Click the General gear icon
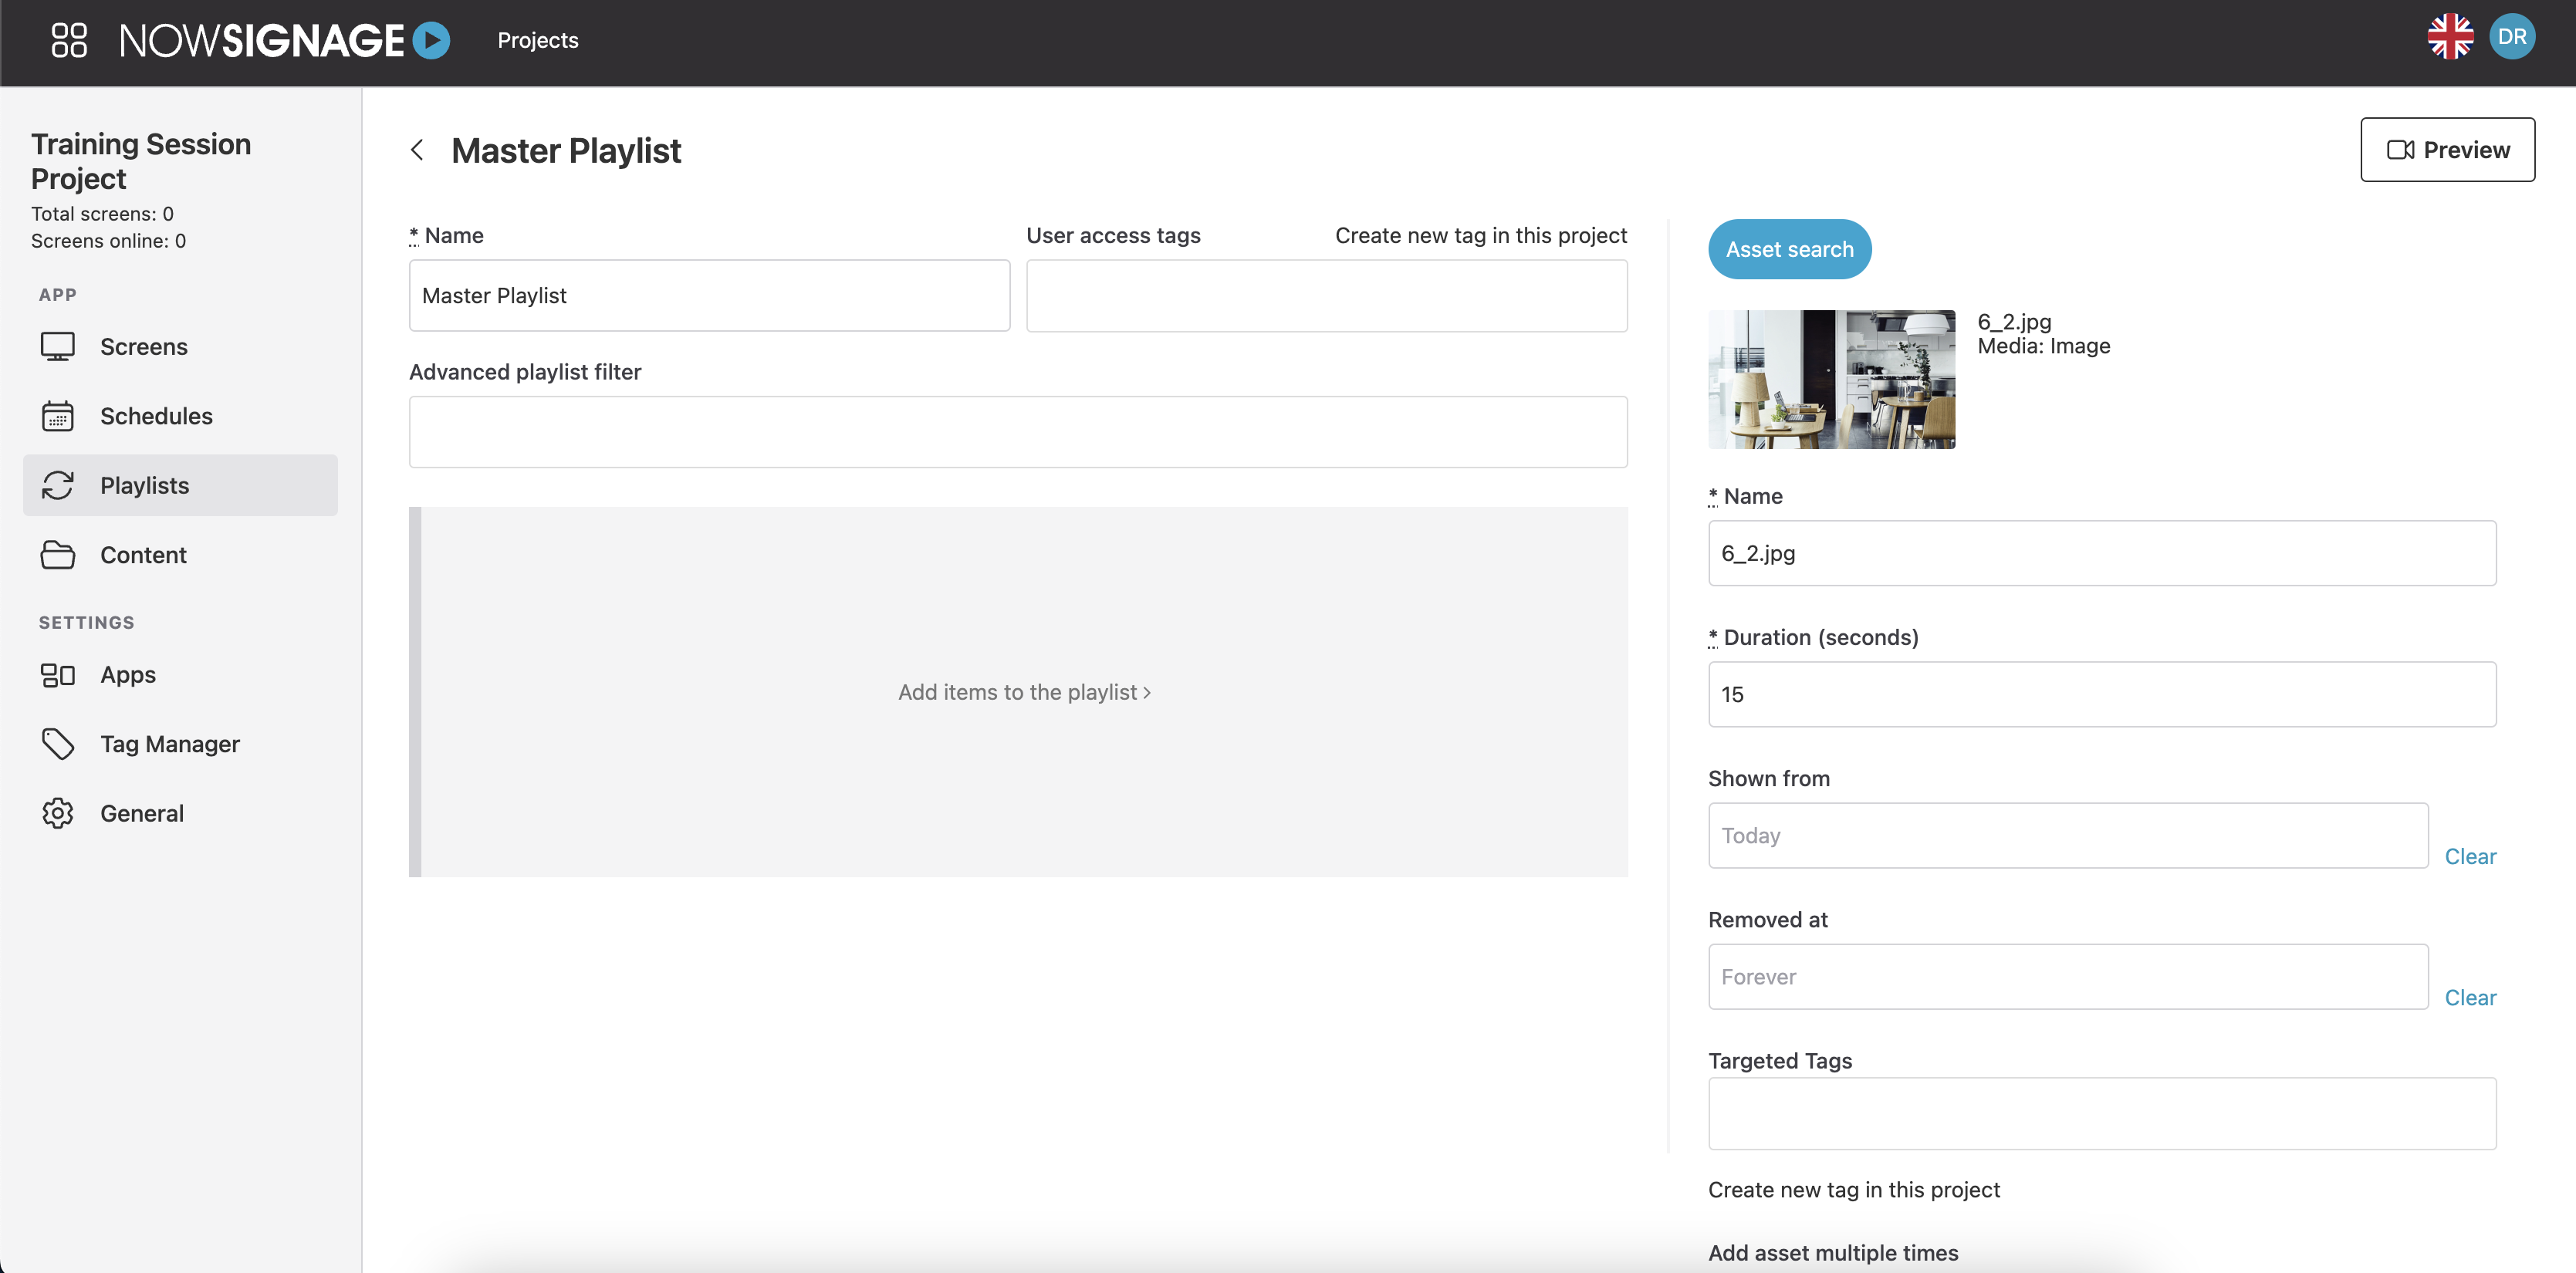 (58, 813)
